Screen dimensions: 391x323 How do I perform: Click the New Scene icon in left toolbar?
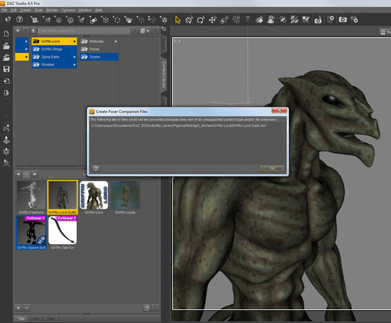tap(7, 34)
